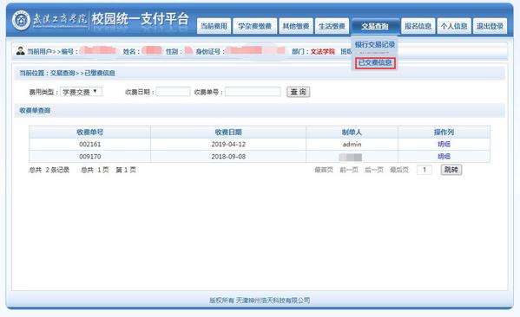Open 明细 for receipt 002161
The height and width of the screenshot is (317, 520).
coord(444,145)
